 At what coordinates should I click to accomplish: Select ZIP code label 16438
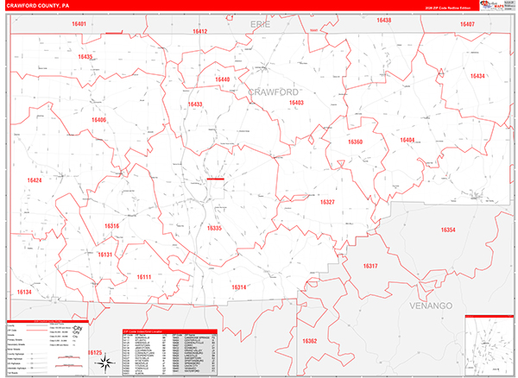[384, 20]
